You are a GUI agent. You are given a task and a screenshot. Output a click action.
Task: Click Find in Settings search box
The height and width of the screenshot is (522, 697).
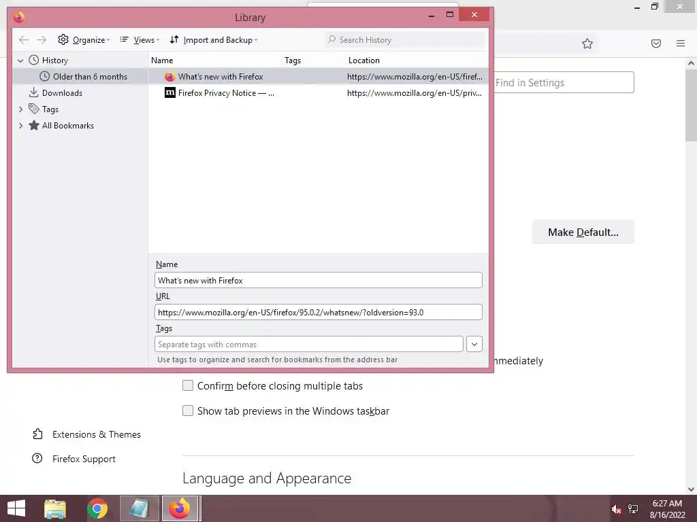(564, 82)
